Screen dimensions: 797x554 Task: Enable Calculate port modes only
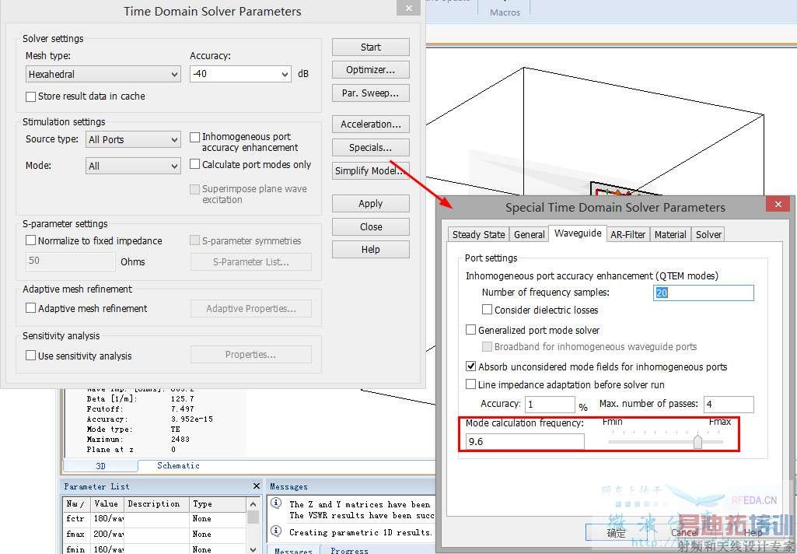tap(194, 164)
